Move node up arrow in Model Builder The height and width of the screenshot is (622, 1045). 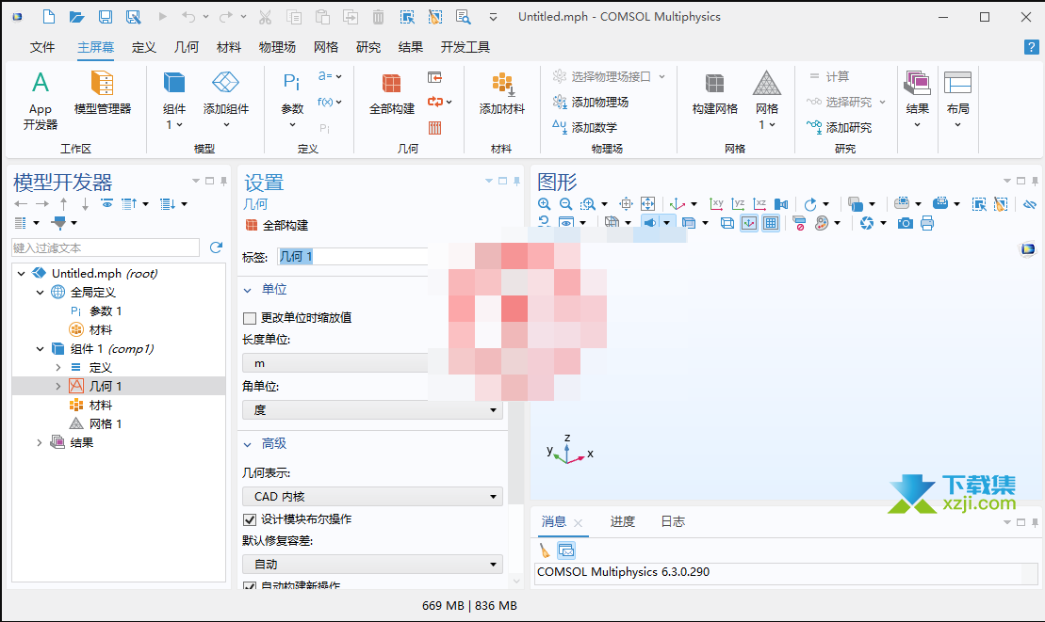point(63,203)
